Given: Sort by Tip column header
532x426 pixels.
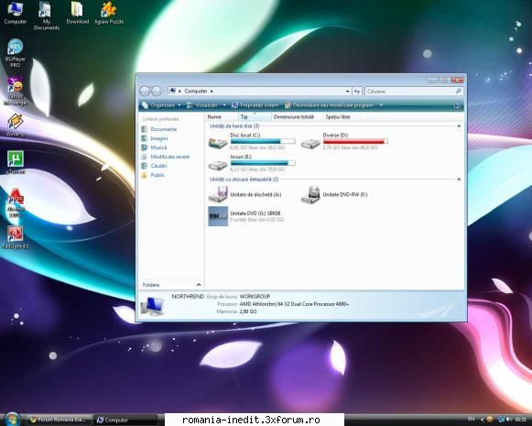Looking at the screenshot, I should click(255, 116).
